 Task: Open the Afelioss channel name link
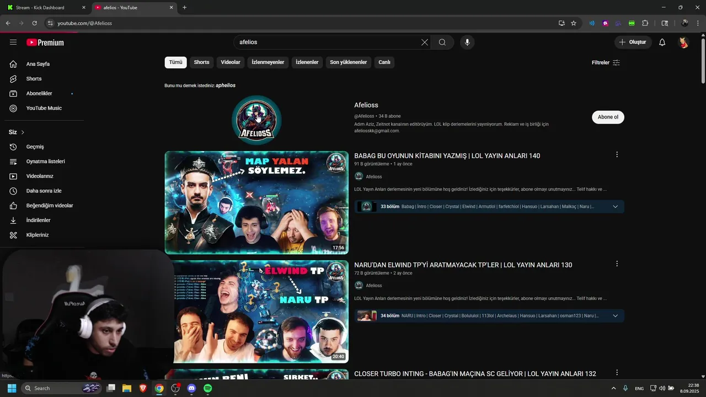tap(366, 105)
